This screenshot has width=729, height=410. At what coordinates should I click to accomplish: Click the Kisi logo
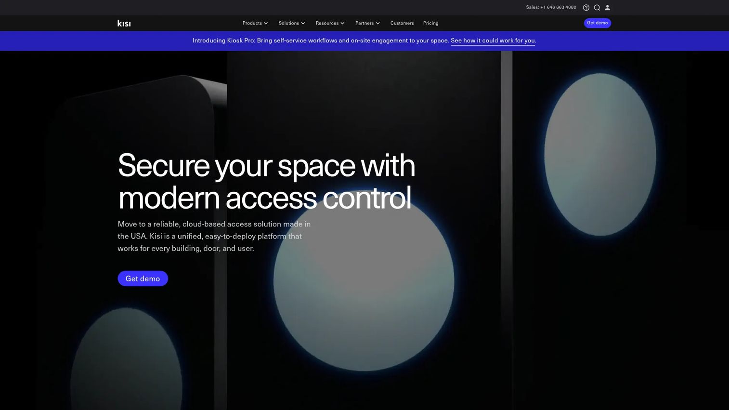click(x=124, y=23)
